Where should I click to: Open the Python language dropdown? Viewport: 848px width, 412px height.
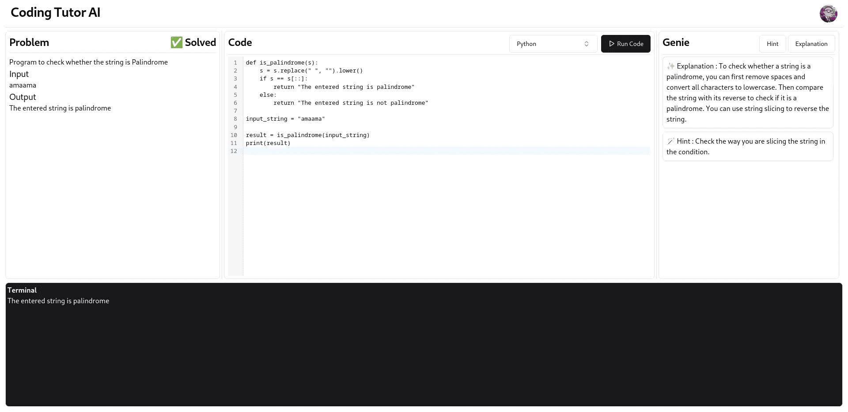553,44
